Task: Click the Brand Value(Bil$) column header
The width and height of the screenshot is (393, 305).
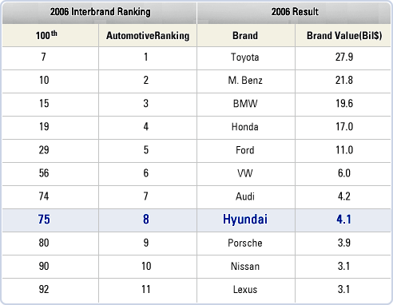Action: point(344,36)
